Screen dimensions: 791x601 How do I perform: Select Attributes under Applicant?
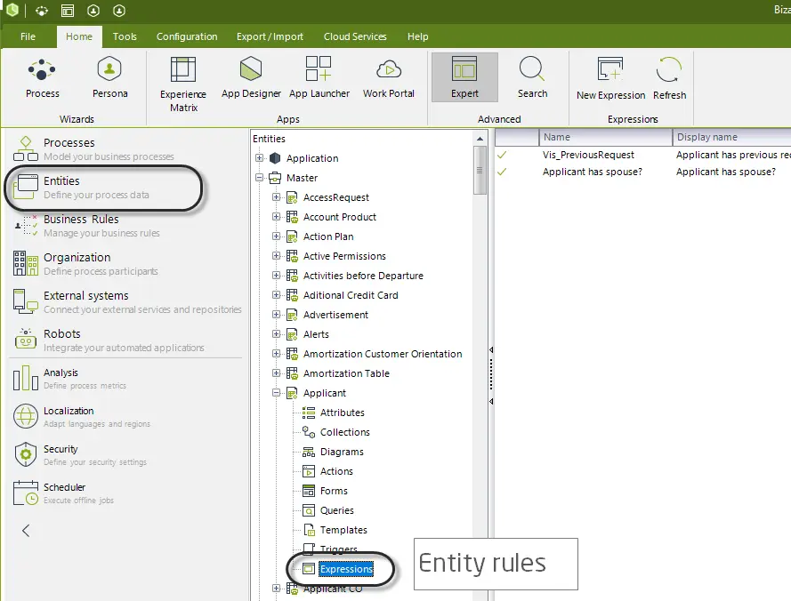(x=334, y=413)
